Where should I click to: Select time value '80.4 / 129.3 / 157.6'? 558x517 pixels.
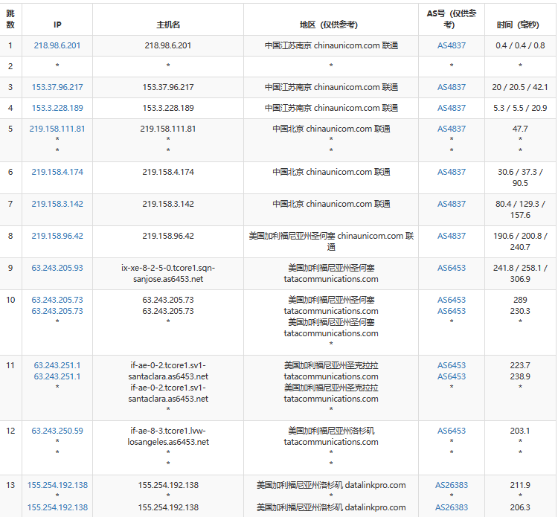pyautogui.click(x=520, y=210)
